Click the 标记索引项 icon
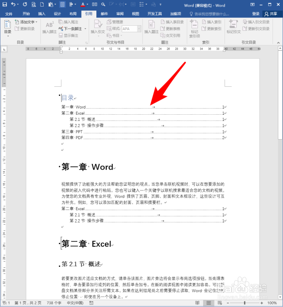 [194, 29]
